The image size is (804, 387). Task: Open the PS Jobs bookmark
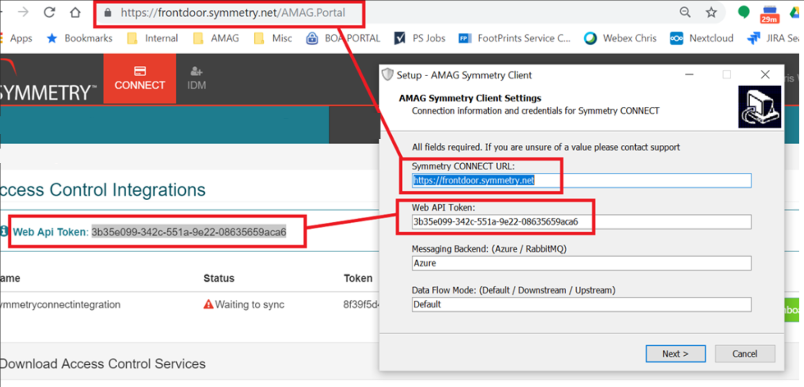tap(420, 38)
